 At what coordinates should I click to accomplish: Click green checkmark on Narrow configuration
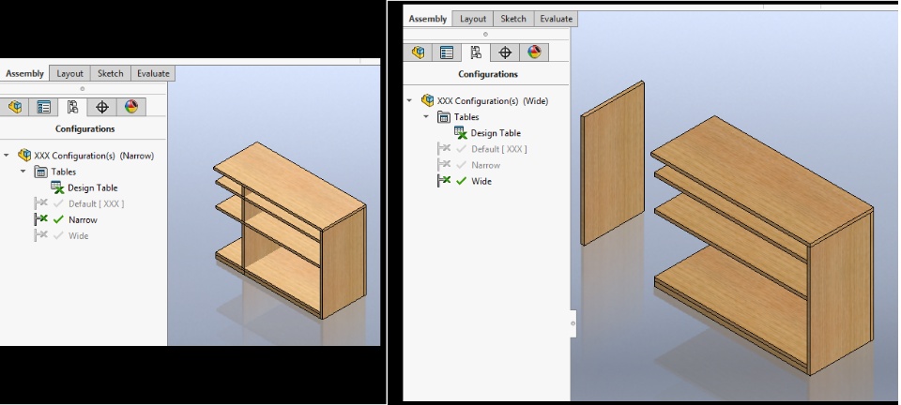point(58,219)
